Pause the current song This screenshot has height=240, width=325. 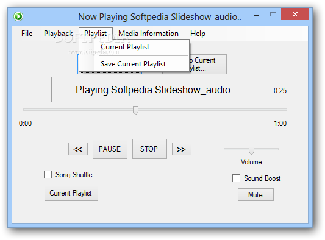[x=110, y=149]
